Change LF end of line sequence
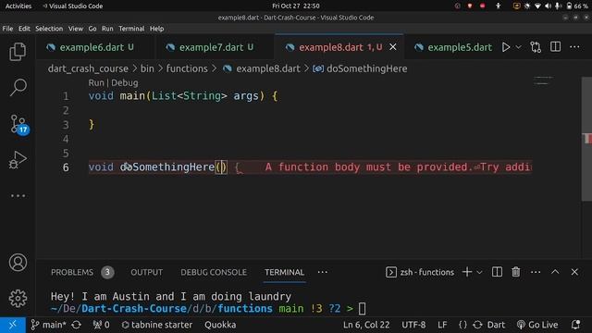 (442, 325)
